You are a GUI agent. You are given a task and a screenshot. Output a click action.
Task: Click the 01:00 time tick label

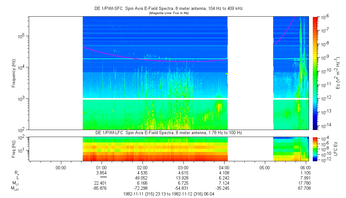pyautogui.click(x=101, y=168)
